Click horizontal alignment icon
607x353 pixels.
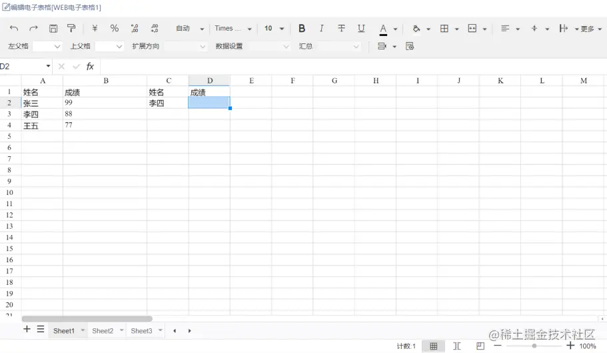(505, 28)
